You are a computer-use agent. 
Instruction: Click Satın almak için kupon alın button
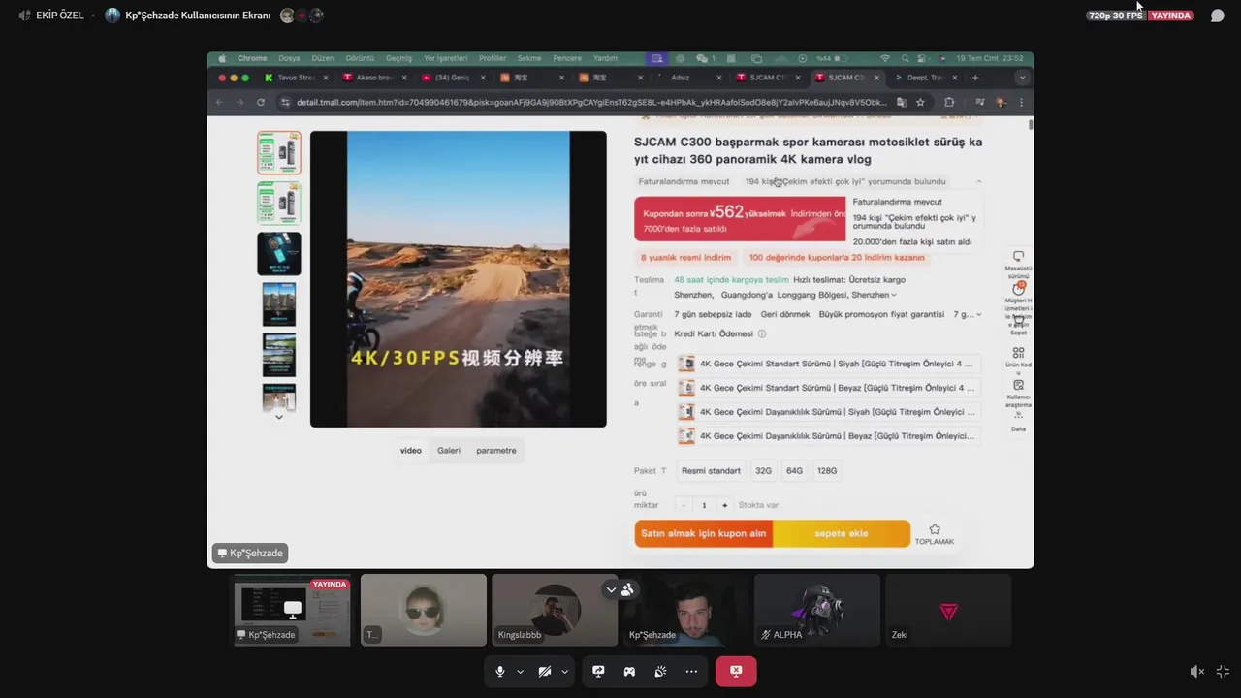pyautogui.click(x=704, y=533)
